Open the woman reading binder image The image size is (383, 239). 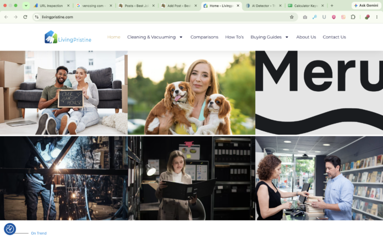click(x=191, y=178)
